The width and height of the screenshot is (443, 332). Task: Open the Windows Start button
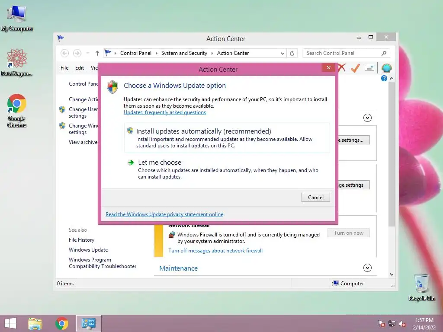[10, 323]
